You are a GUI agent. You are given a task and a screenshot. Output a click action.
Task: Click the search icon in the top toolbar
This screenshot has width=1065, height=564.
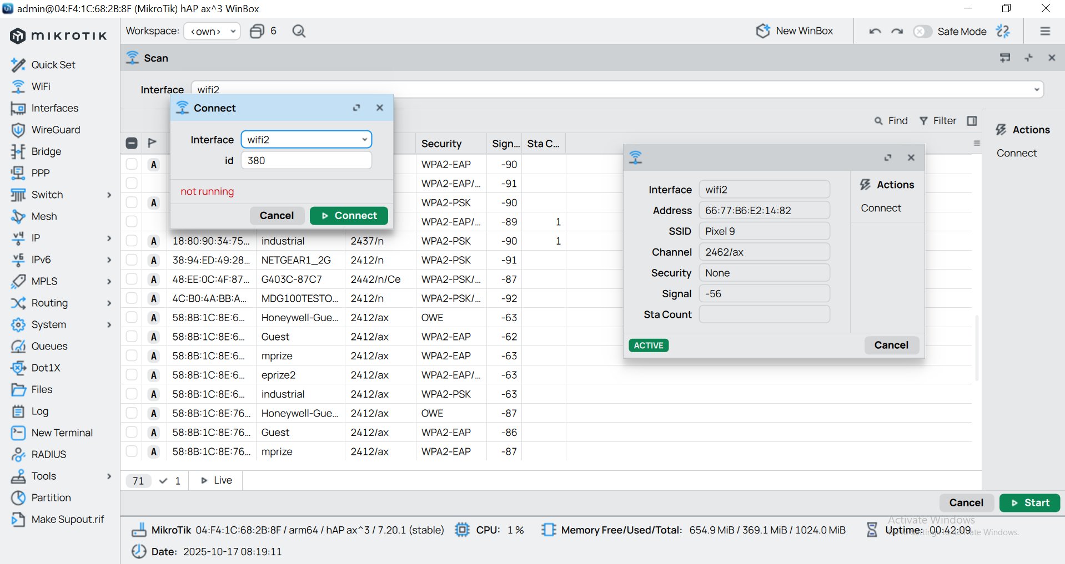tap(299, 32)
